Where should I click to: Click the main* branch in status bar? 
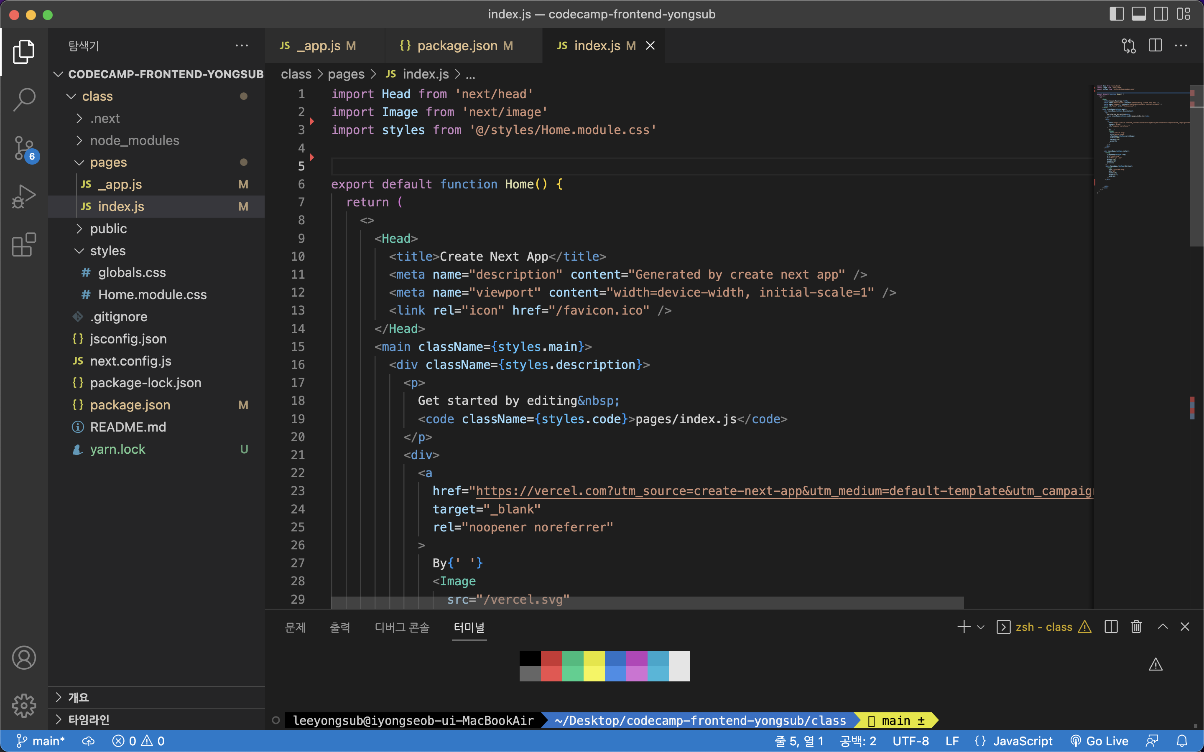coord(40,741)
